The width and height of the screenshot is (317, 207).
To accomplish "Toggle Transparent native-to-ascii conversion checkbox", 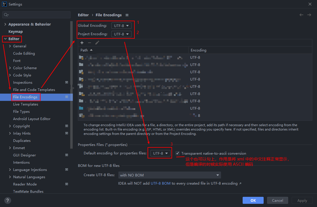I will click(178, 153).
